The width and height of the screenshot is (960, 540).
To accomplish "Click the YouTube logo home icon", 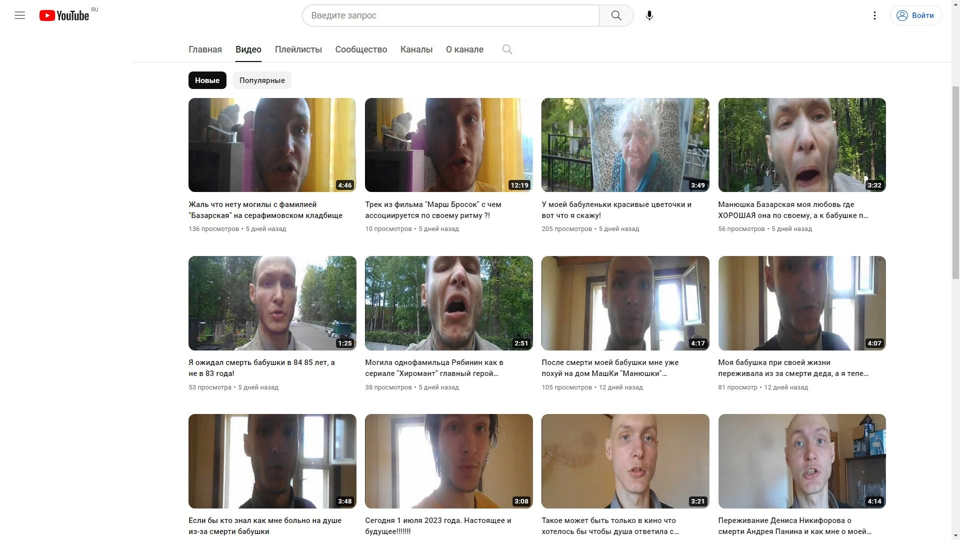I will tap(64, 15).
